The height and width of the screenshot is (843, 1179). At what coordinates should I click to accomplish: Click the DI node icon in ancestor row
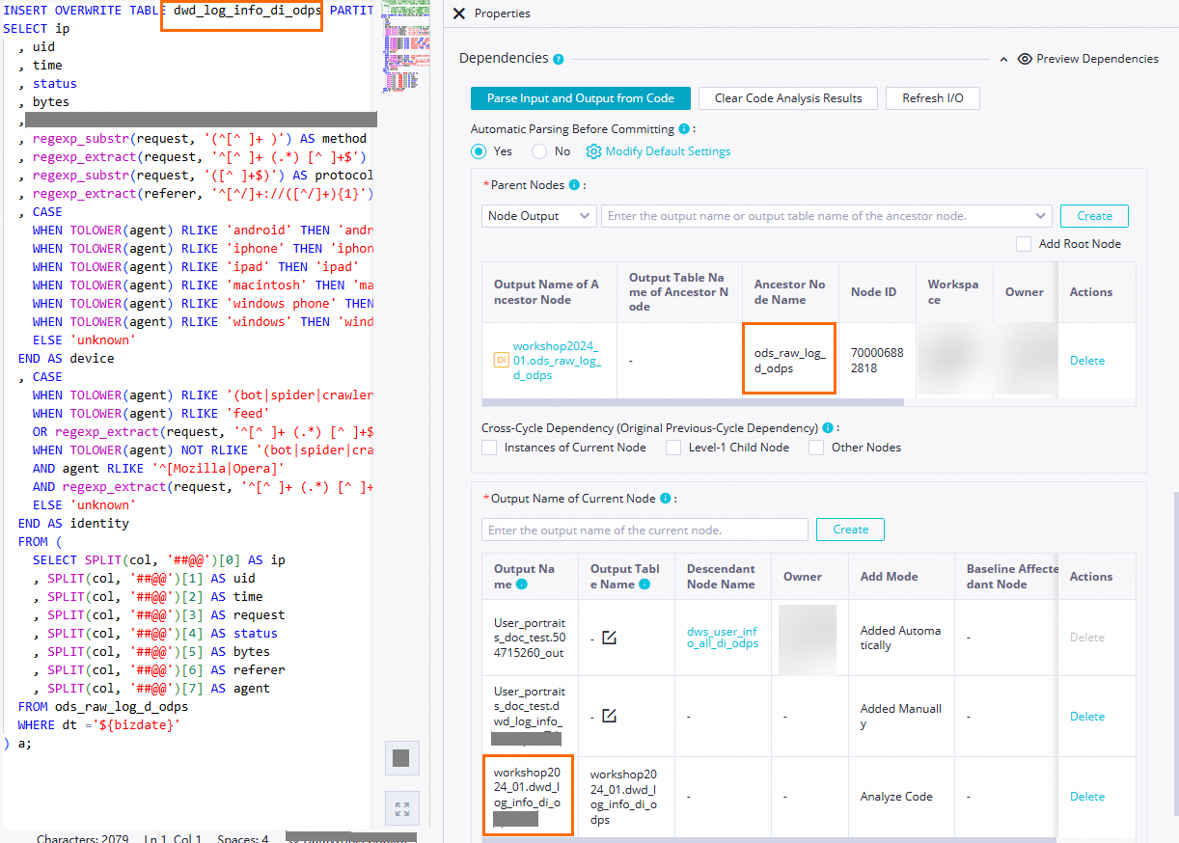501,360
